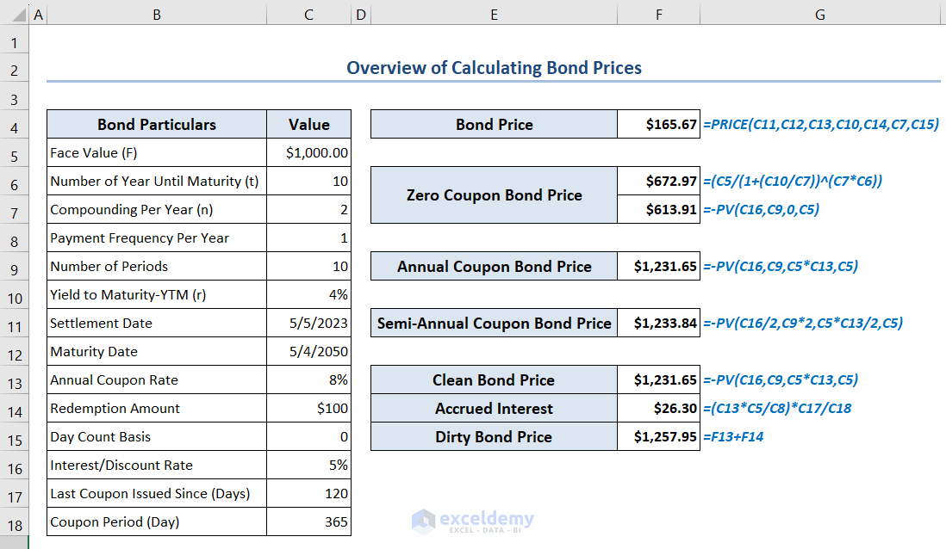The height and width of the screenshot is (549, 946).
Task: Click the Settlement Date 5/5/2023 cell
Action: tap(309, 324)
